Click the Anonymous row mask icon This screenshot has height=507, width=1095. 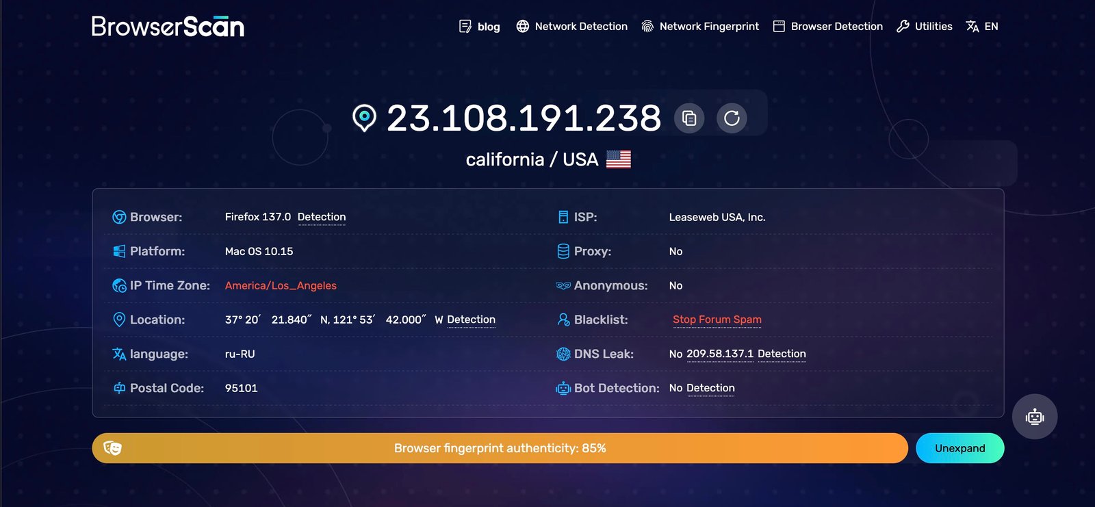click(x=563, y=285)
